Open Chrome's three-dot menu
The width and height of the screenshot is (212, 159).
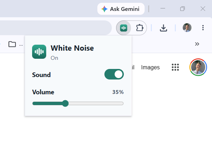203,28
